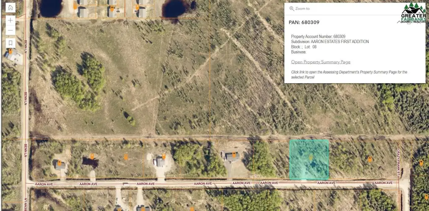Screen dimensions: 429x211
Task: Click the Home default extent button
Action: pos(10,8)
